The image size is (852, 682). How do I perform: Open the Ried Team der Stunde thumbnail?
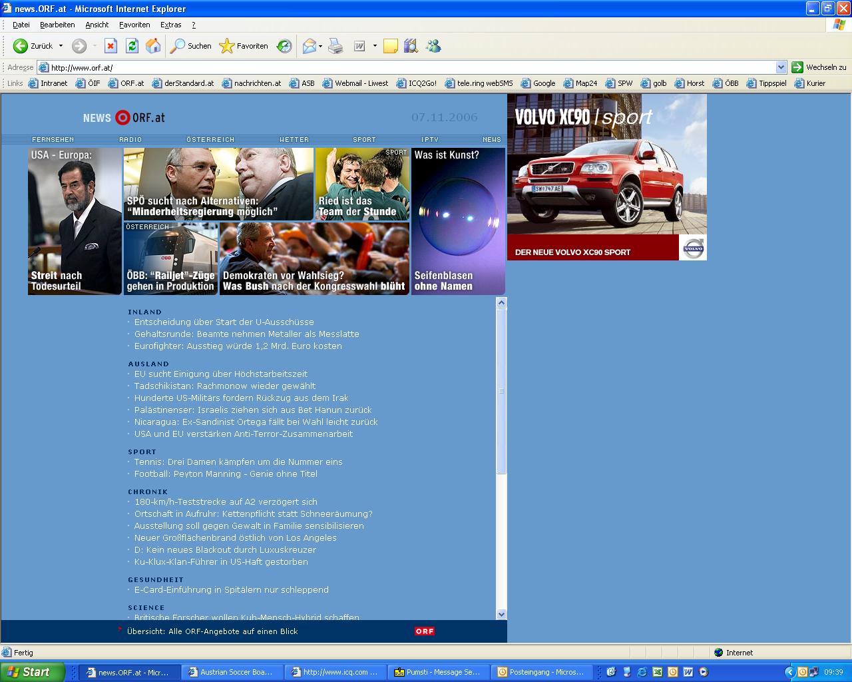tap(362, 184)
